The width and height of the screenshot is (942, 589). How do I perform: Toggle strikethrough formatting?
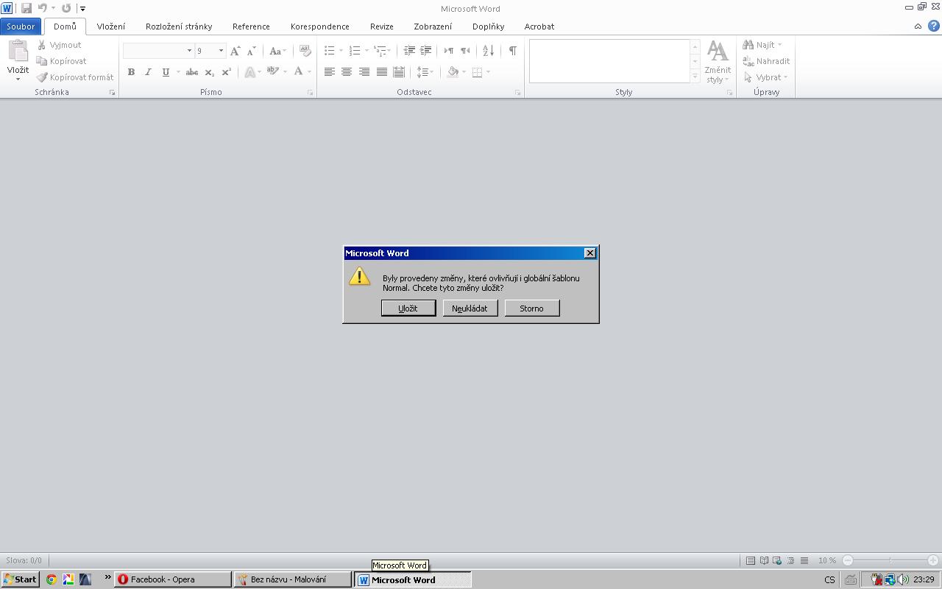tap(192, 72)
